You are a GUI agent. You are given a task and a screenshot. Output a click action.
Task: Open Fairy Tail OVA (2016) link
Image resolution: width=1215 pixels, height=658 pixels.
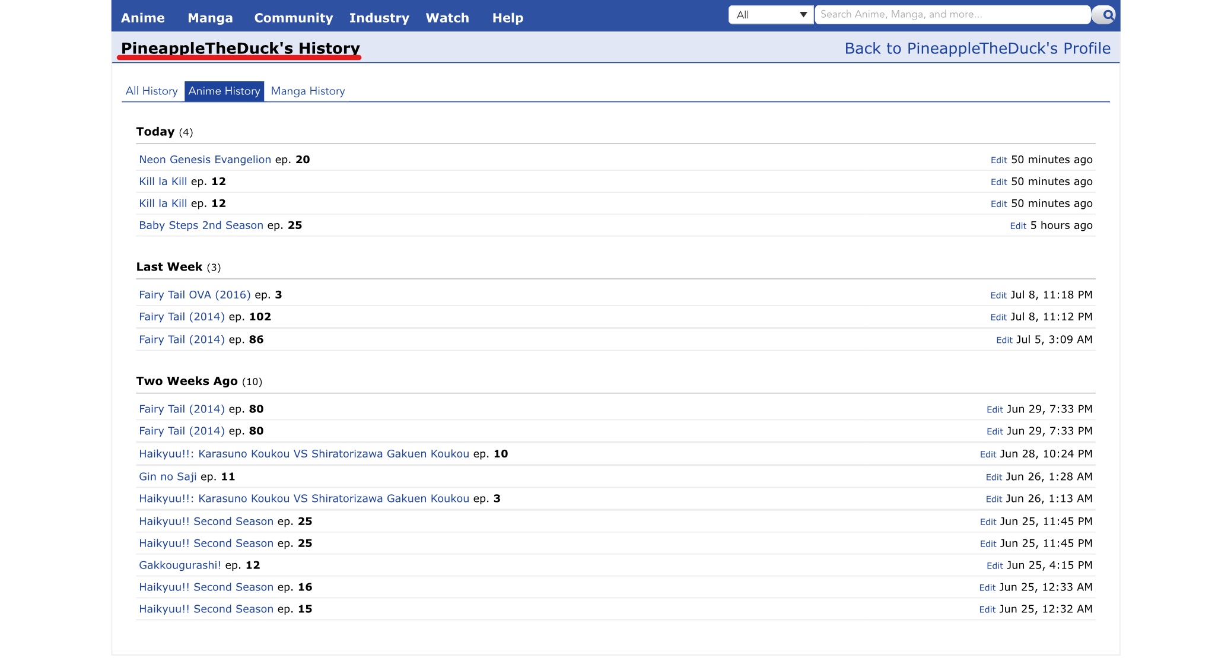[195, 295]
